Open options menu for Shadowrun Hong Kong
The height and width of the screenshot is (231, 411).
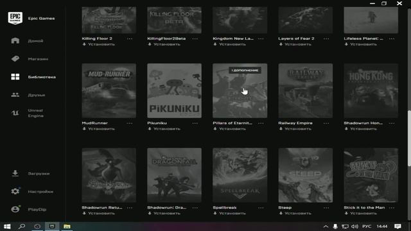392,123
